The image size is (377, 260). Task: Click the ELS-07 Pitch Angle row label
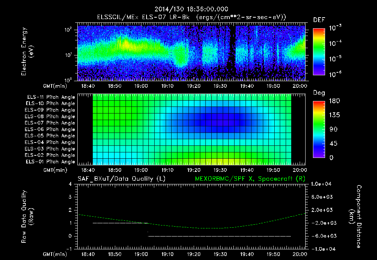click(x=50, y=123)
